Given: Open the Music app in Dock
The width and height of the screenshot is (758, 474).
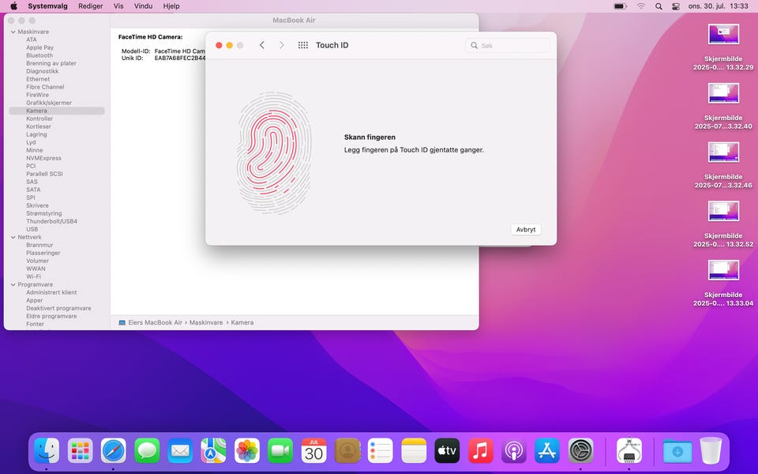Looking at the screenshot, I should click(480, 451).
